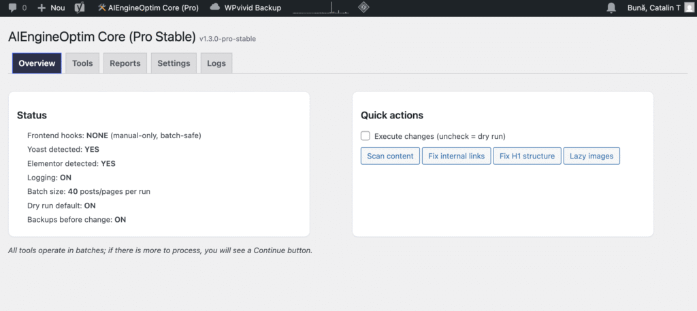The width and height of the screenshot is (697, 311).
Task: Select the Overview tab
Action: pyautogui.click(x=37, y=63)
